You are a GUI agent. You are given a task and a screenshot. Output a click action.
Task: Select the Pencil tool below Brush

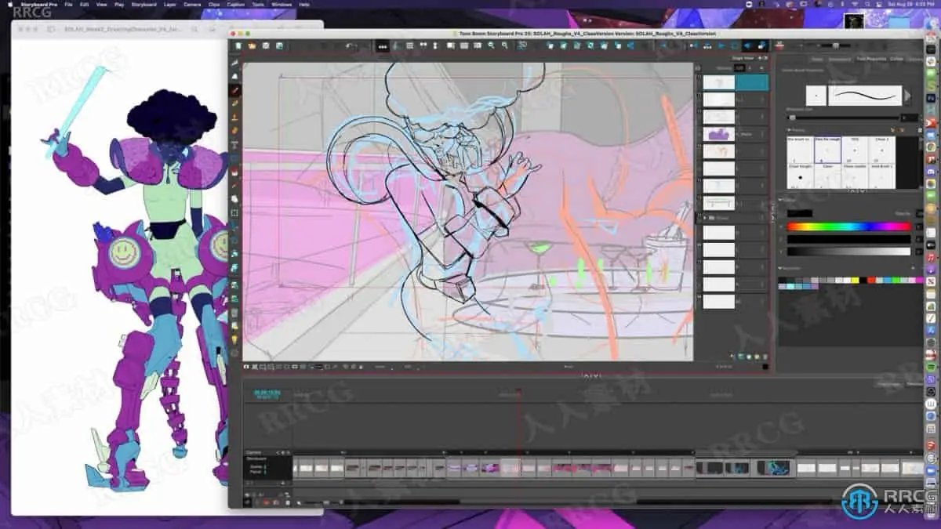pos(234,103)
